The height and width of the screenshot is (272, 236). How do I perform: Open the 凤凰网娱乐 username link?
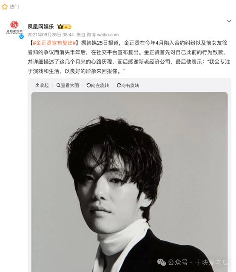click(41, 26)
